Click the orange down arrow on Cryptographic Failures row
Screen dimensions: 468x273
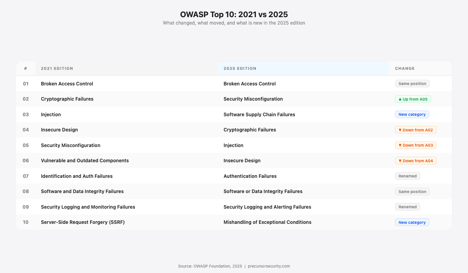[x=400, y=129]
